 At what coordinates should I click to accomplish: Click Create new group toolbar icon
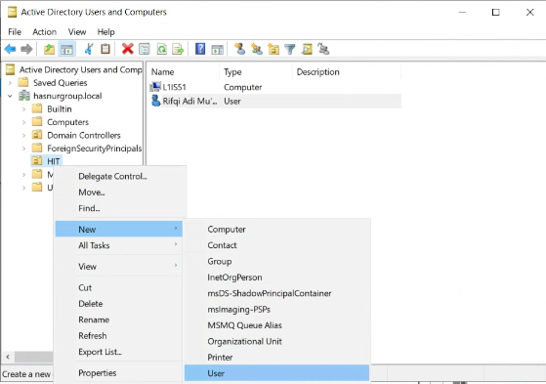pos(257,49)
